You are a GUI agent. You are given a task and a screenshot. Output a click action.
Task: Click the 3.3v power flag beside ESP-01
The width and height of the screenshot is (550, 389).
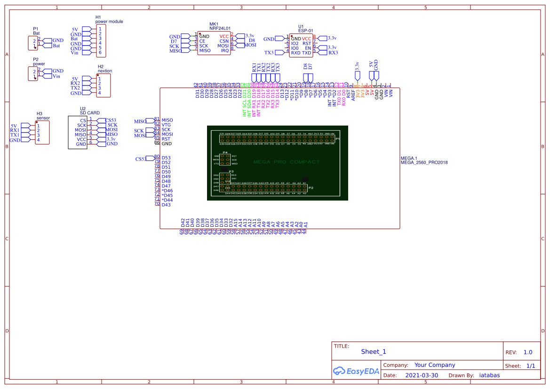(x=322, y=38)
